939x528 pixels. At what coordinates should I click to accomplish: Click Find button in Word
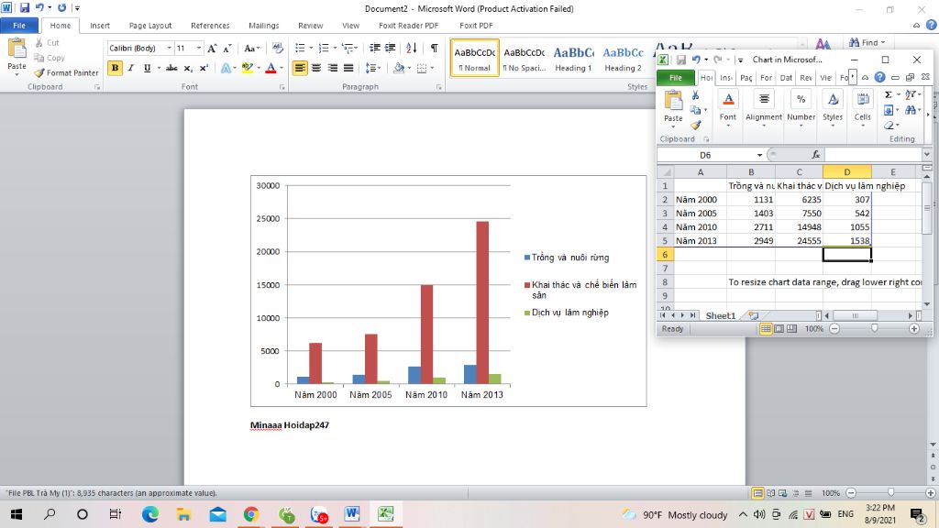867,42
